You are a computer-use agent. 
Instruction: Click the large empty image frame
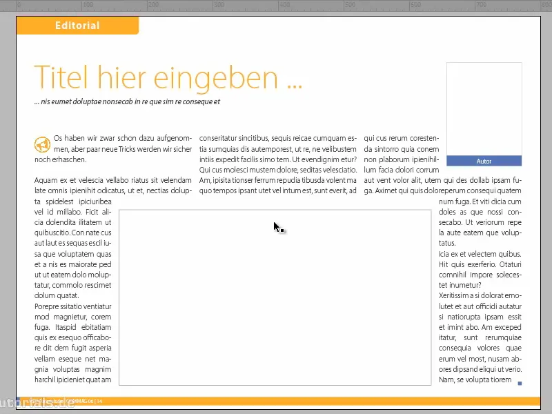point(275,297)
